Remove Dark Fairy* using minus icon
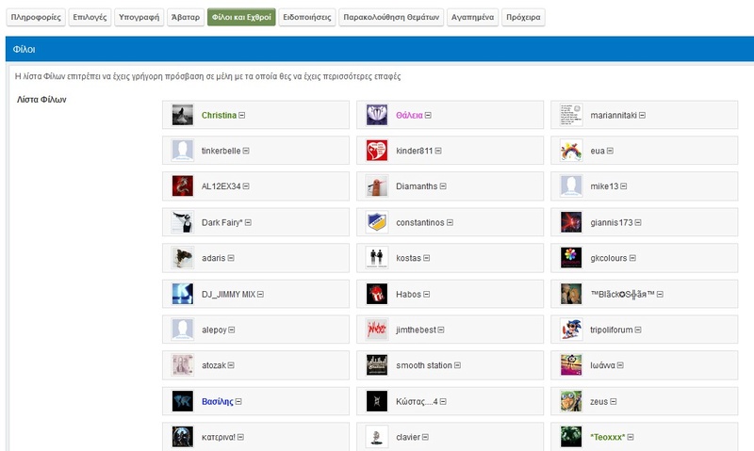Screen dimensions: 754x451 pyautogui.click(x=248, y=223)
